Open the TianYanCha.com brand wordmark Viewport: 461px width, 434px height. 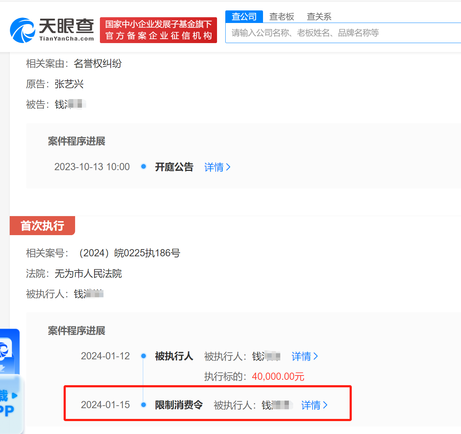[66, 30]
